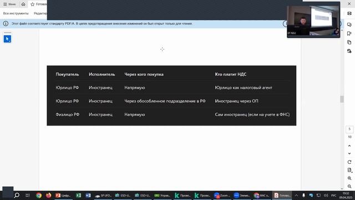Open Windows taskbar search
The width and height of the screenshot is (355, 200).
17,195
